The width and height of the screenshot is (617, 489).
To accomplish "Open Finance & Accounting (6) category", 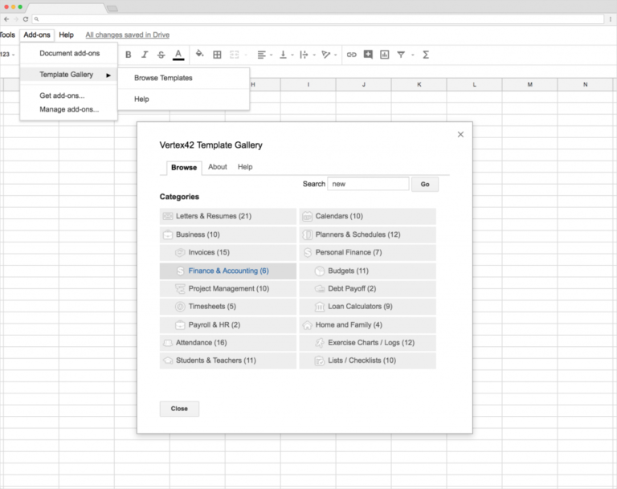I will tap(228, 271).
